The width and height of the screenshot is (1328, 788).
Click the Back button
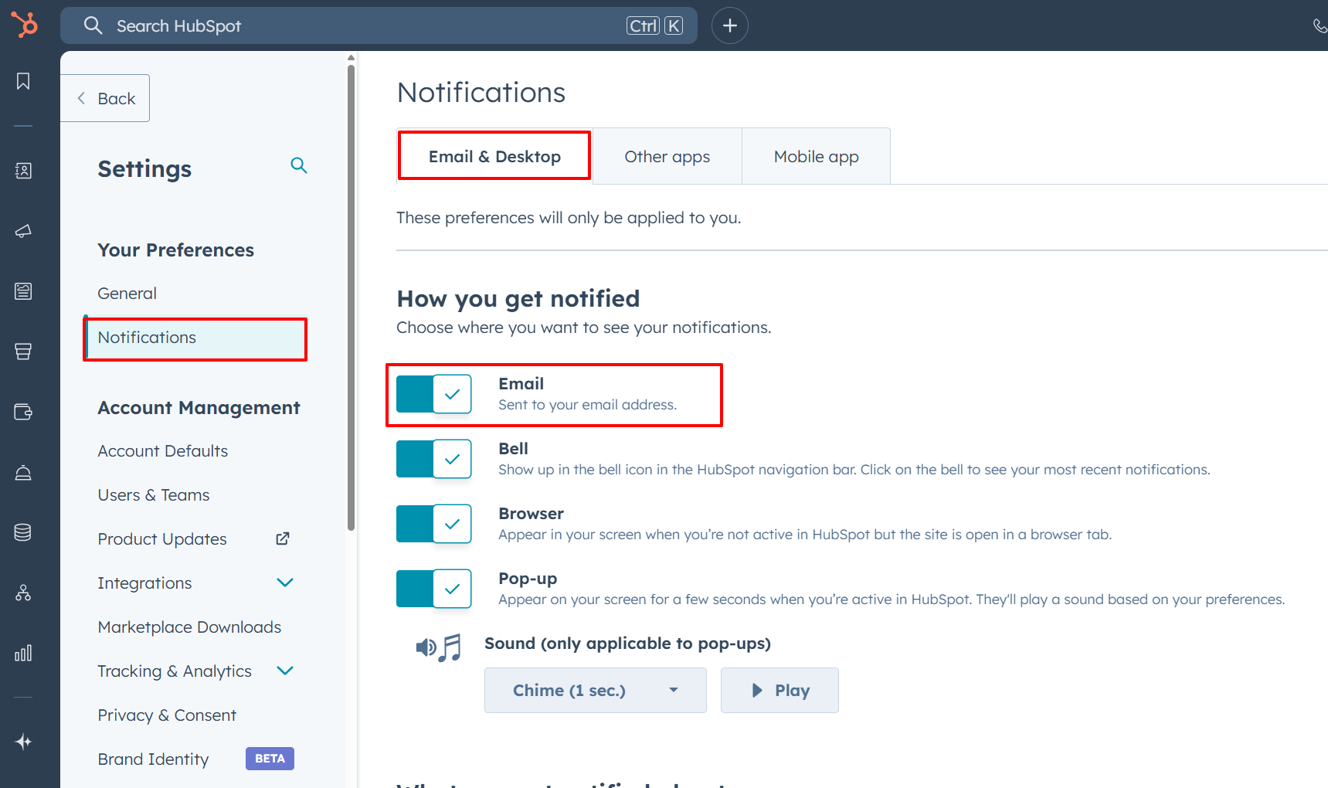coord(106,98)
